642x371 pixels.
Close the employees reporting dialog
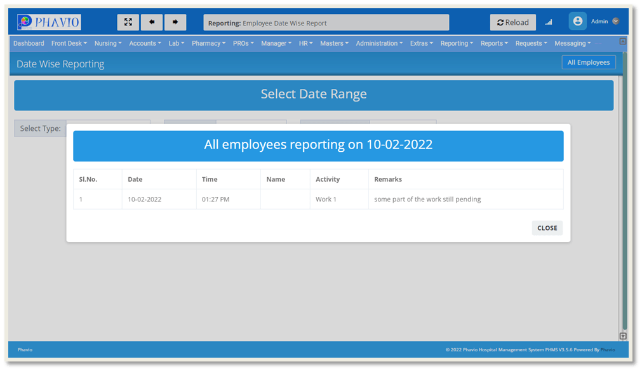[547, 228]
